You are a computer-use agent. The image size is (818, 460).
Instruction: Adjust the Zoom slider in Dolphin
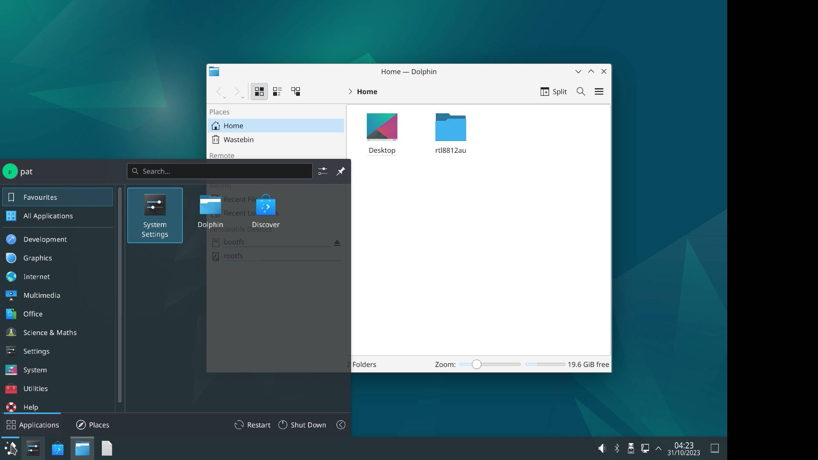[x=477, y=364]
